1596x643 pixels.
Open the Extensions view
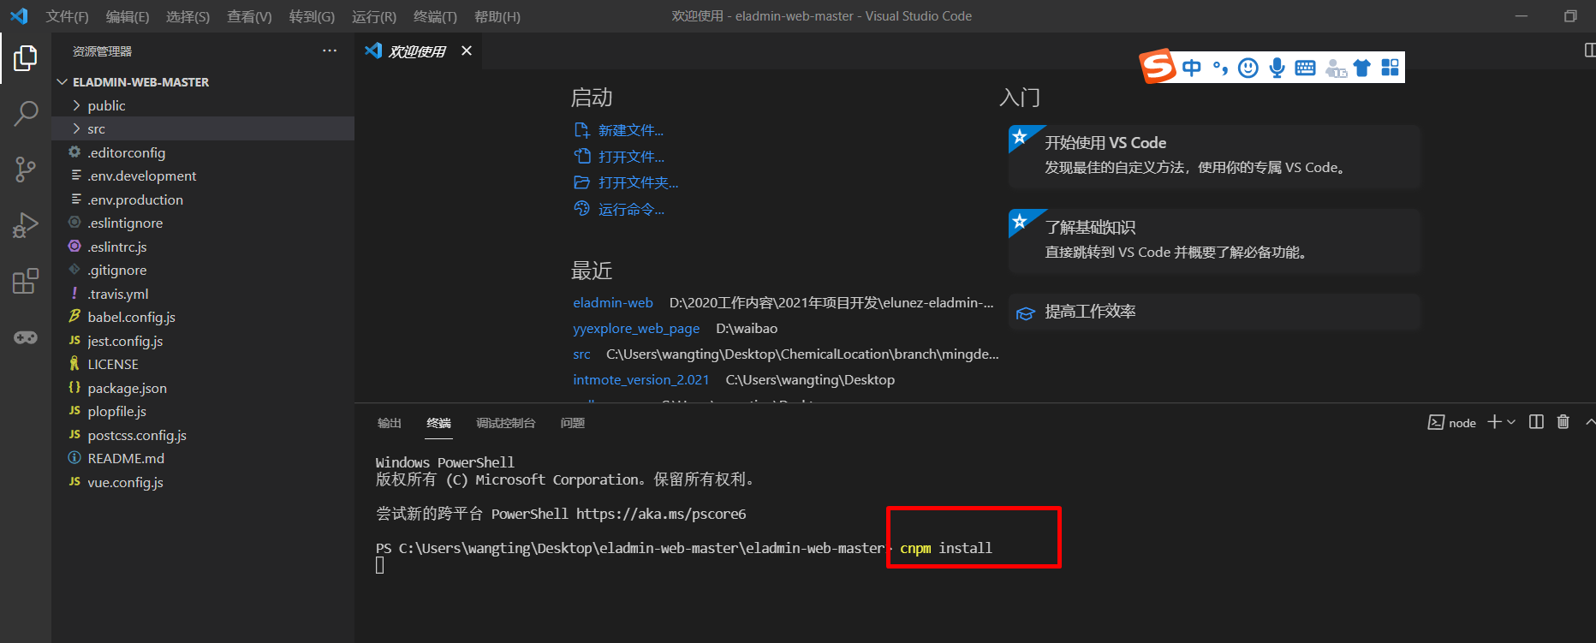click(26, 281)
